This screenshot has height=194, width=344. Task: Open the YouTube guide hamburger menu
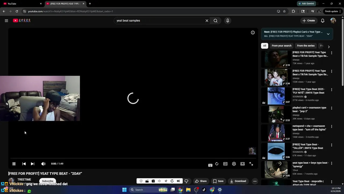point(6,20)
